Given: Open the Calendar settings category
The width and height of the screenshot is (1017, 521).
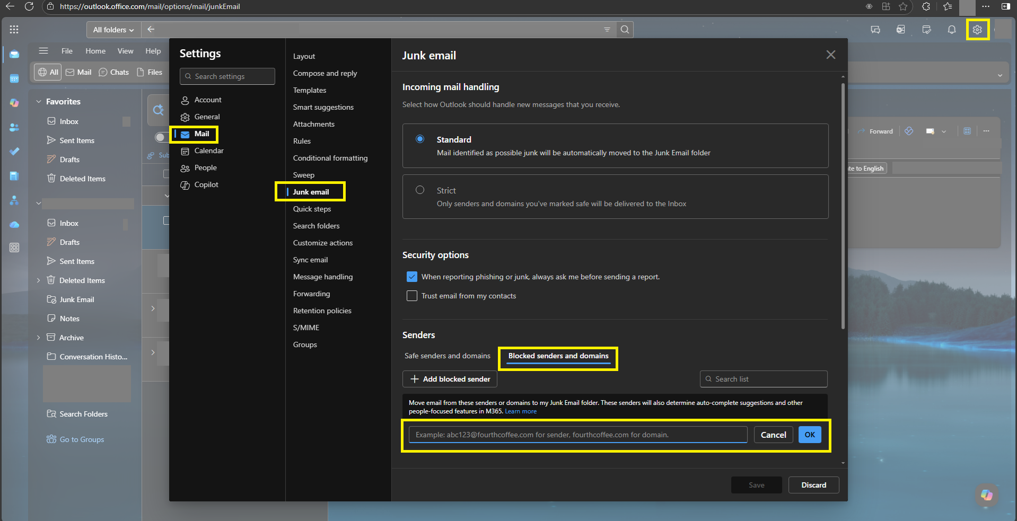Looking at the screenshot, I should [x=209, y=151].
